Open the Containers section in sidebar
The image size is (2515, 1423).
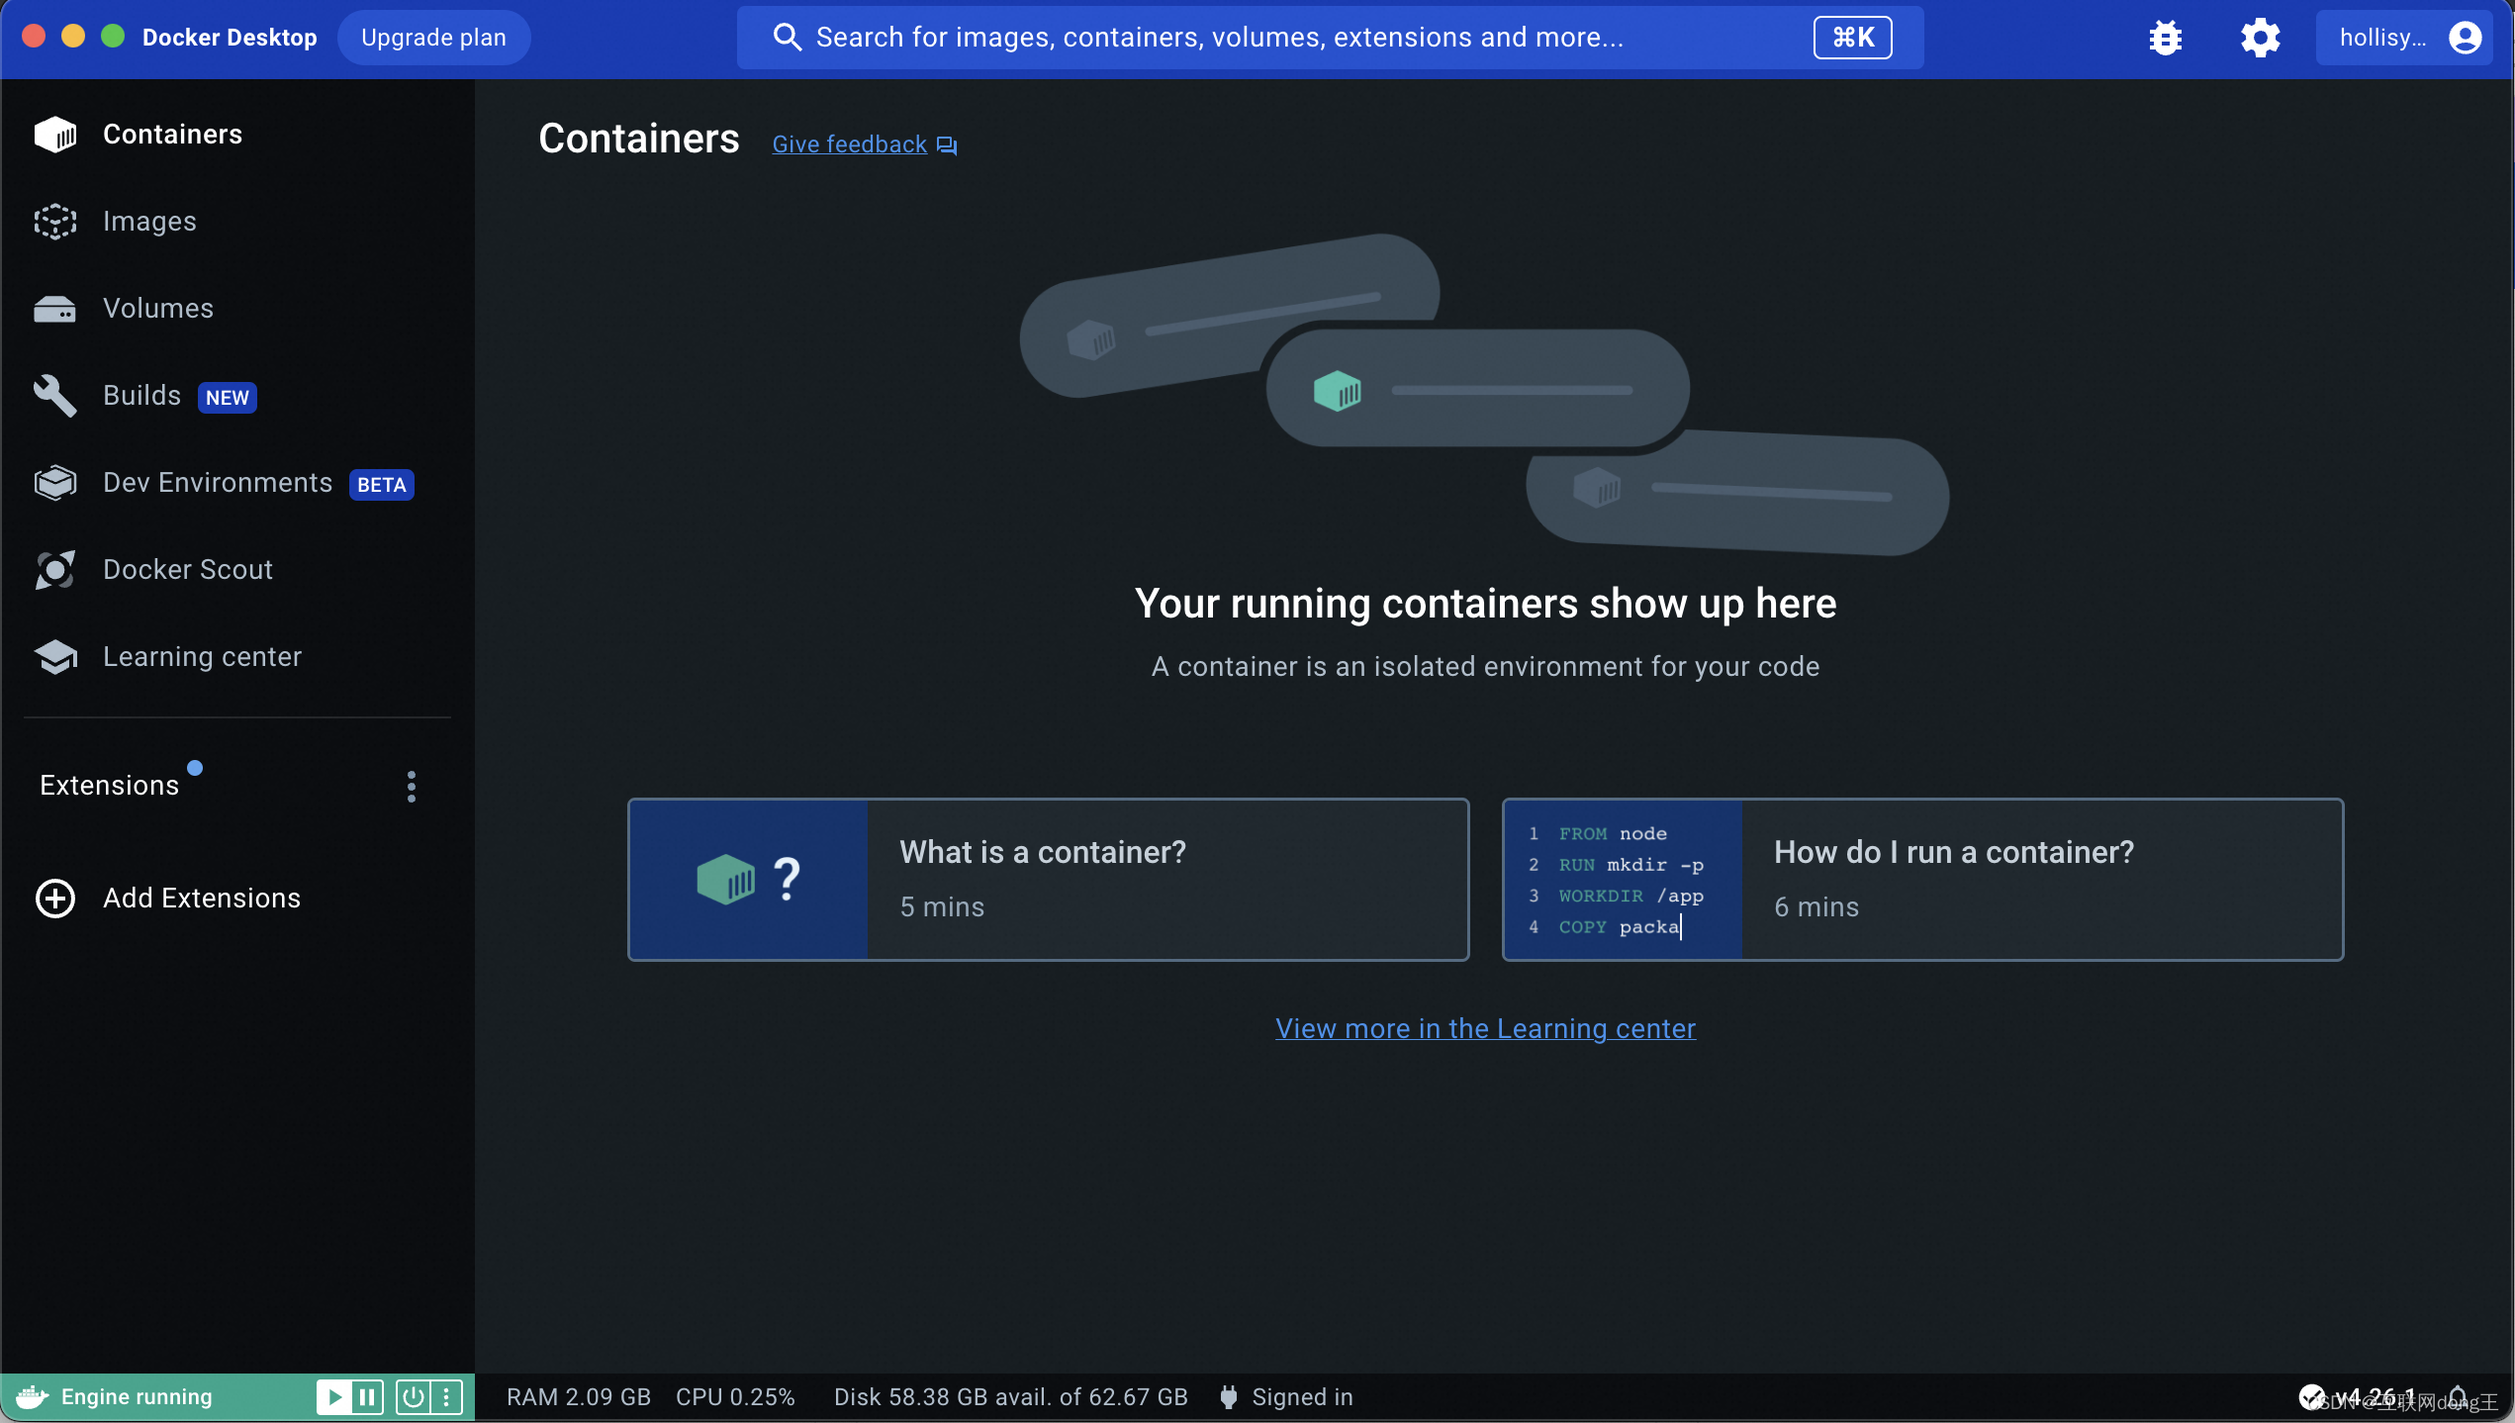point(237,134)
